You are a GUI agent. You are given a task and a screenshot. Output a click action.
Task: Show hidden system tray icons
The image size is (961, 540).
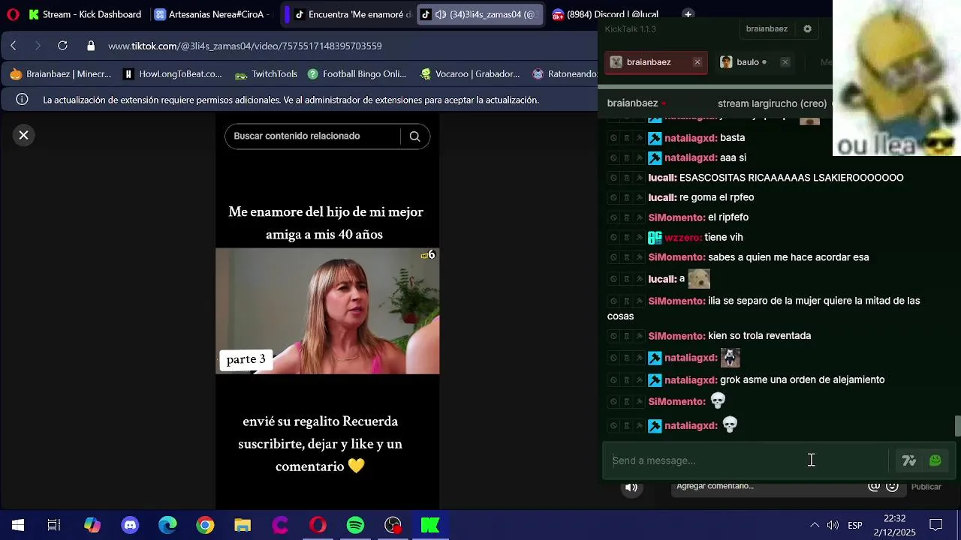point(814,525)
